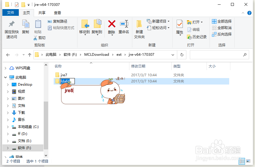255x167 pixels.
Task: Select 视频 in navigation pane
Action: [x=21, y=92]
